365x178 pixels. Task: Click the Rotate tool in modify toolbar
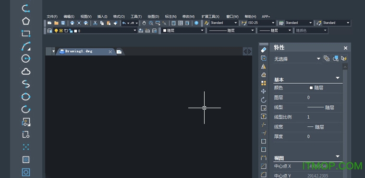click(x=264, y=100)
